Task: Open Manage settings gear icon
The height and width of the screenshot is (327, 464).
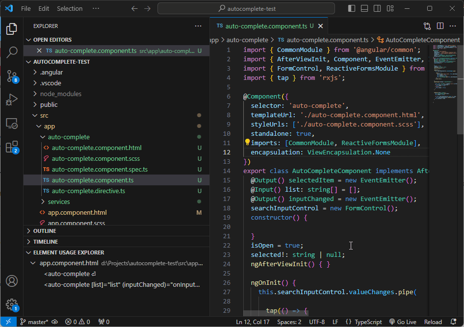Action: pos(12,304)
